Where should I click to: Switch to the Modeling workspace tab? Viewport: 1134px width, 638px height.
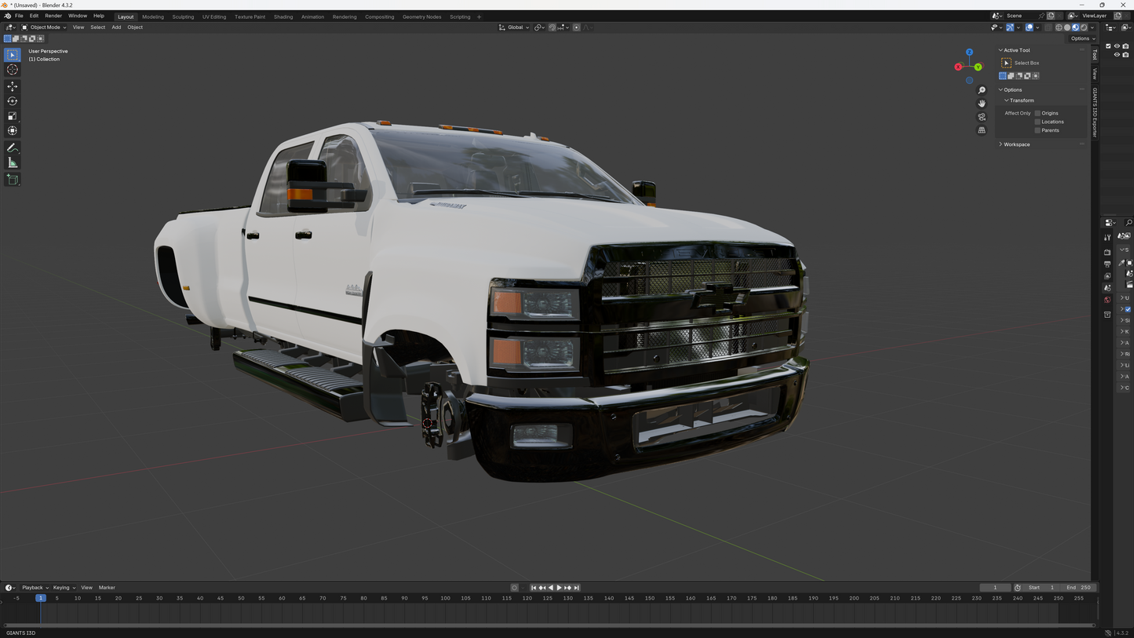tap(153, 16)
